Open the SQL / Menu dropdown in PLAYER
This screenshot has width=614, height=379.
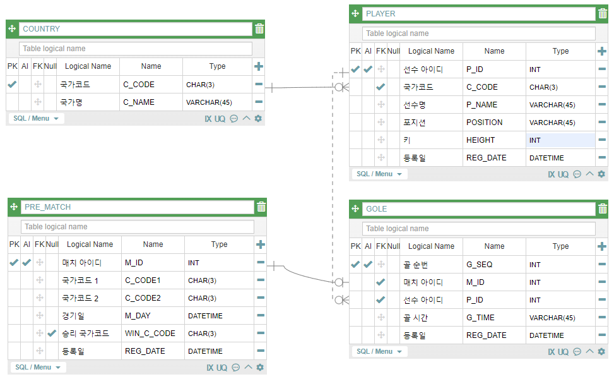click(x=379, y=174)
